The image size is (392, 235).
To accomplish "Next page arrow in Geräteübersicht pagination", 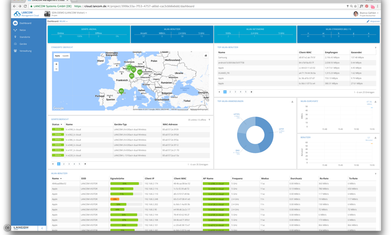I will [85, 164].
